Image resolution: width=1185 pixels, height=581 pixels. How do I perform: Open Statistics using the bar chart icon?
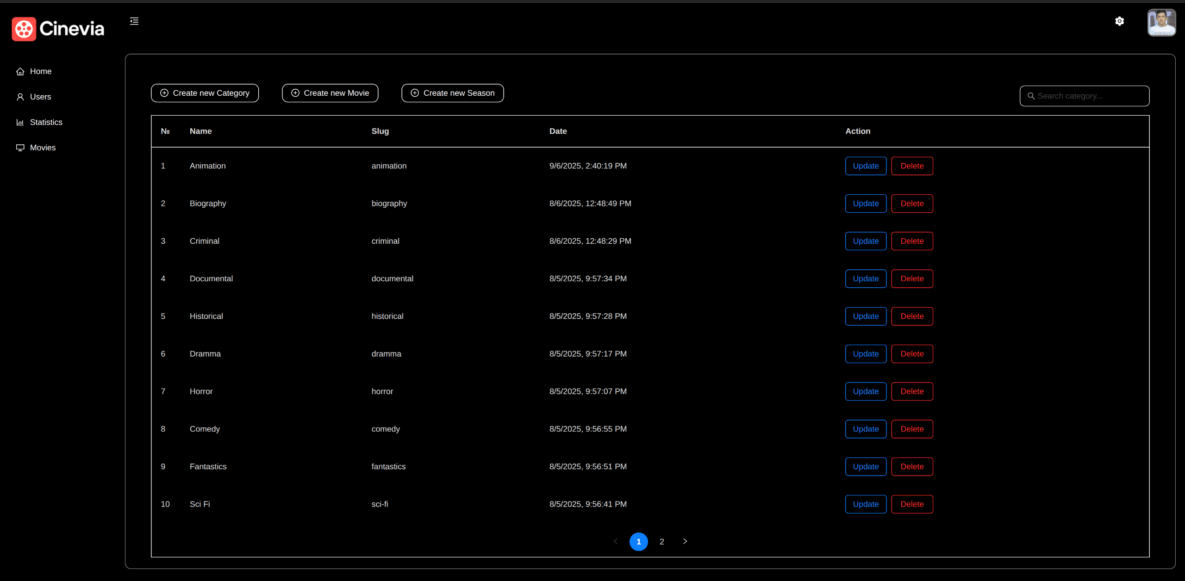20,122
